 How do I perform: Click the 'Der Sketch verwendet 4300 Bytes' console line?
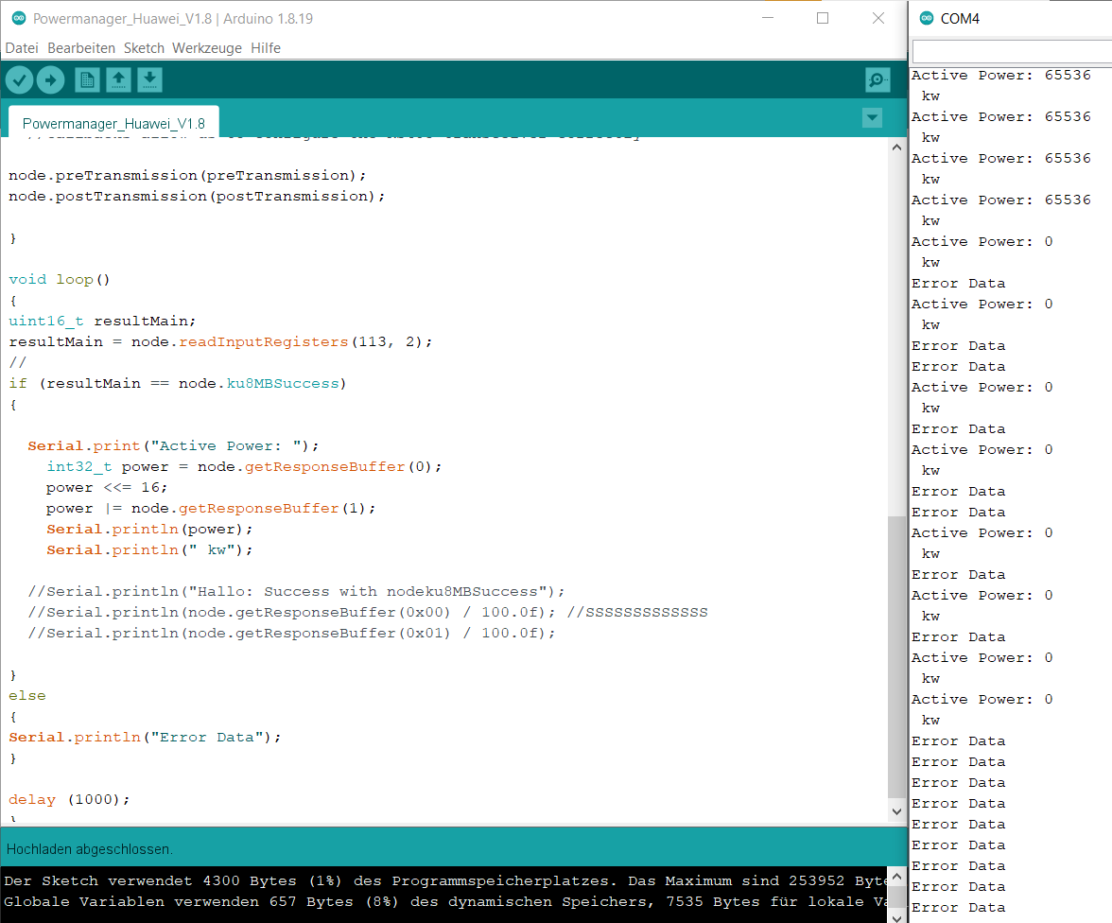tap(445, 880)
